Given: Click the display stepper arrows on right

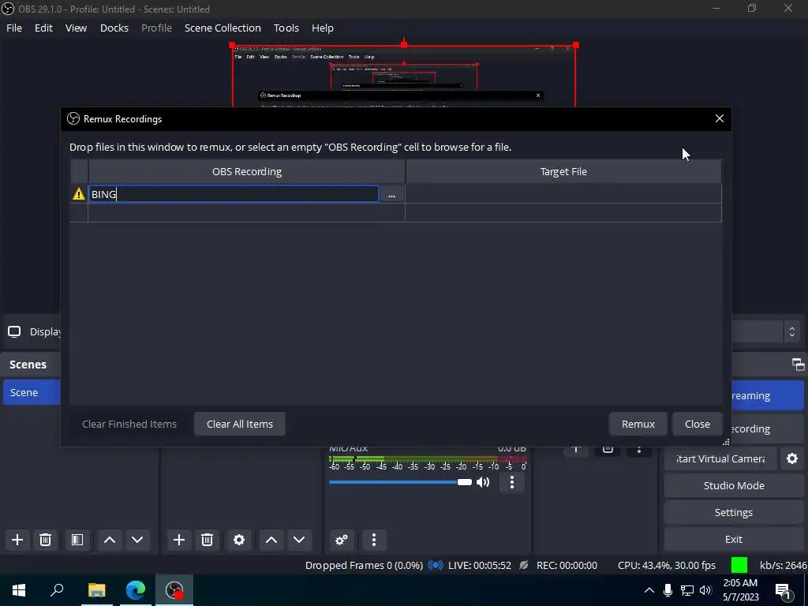Looking at the screenshot, I should (x=792, y=331).
